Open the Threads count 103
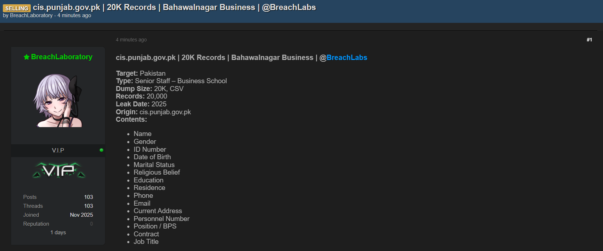Image resolution: width=603 pixels, height=251 pixels. (x=88, y=206)
